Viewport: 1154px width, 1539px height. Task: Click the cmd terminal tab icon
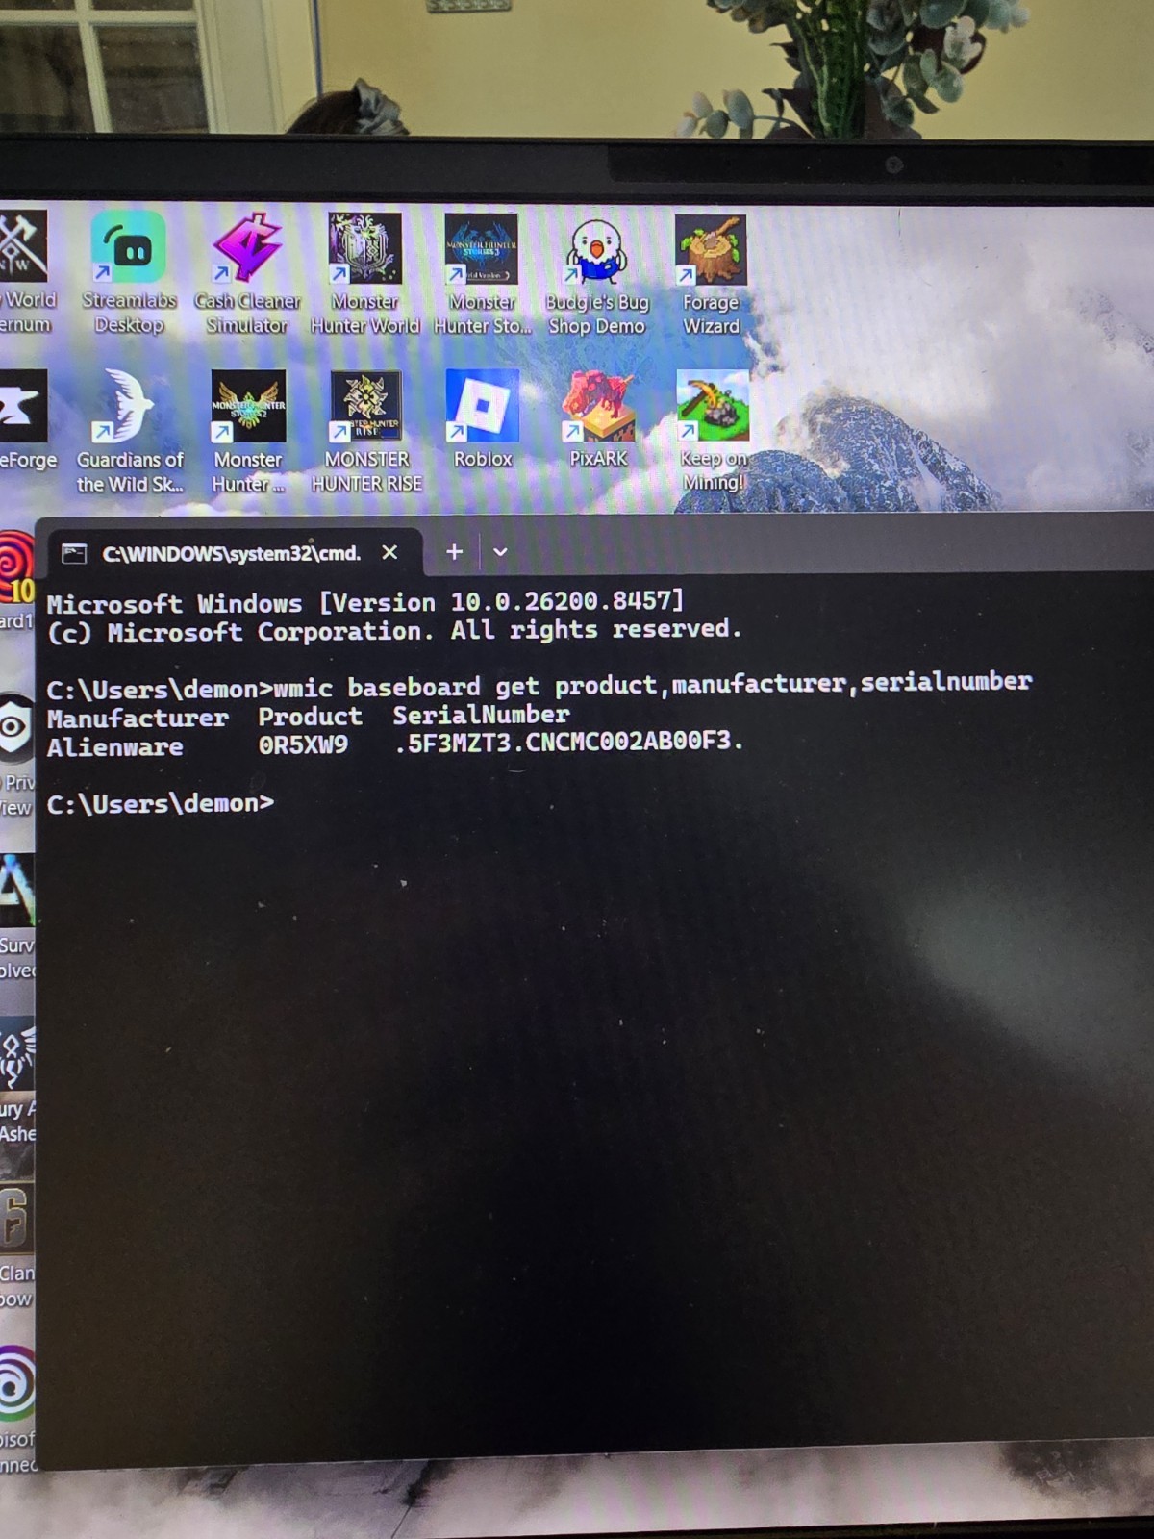click(74, 553)
